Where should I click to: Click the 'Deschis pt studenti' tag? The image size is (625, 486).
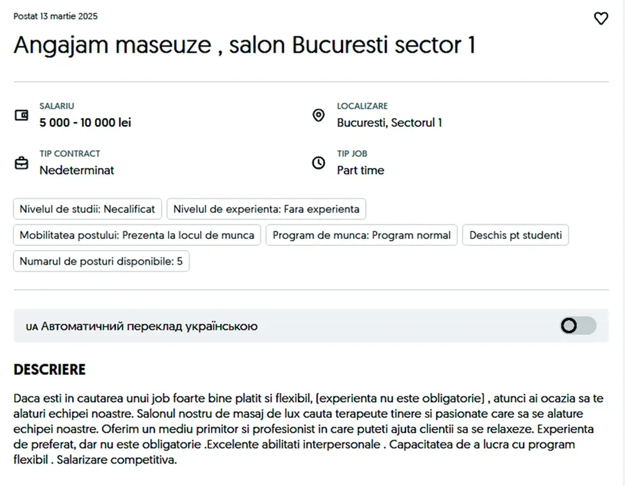click(x=515, y=235)
